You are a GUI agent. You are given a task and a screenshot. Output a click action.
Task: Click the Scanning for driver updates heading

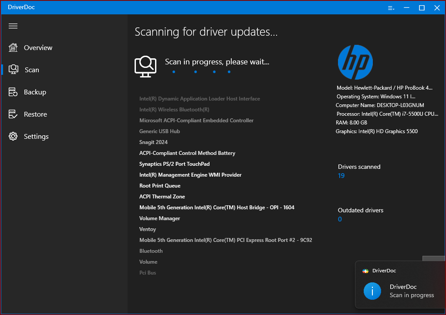[x=206, y=32]
